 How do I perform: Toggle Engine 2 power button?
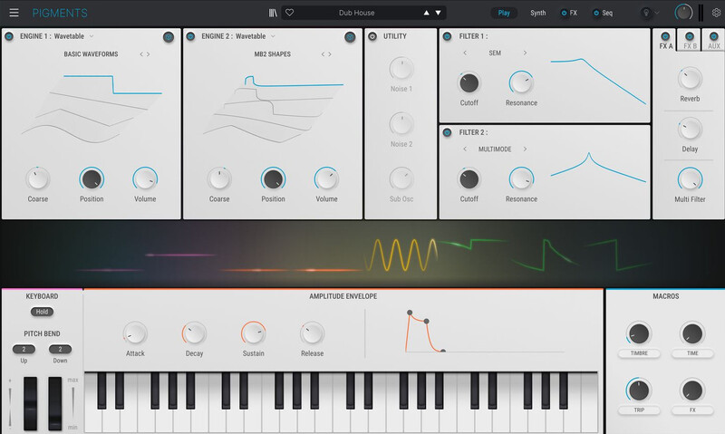[x=190, y=36]
